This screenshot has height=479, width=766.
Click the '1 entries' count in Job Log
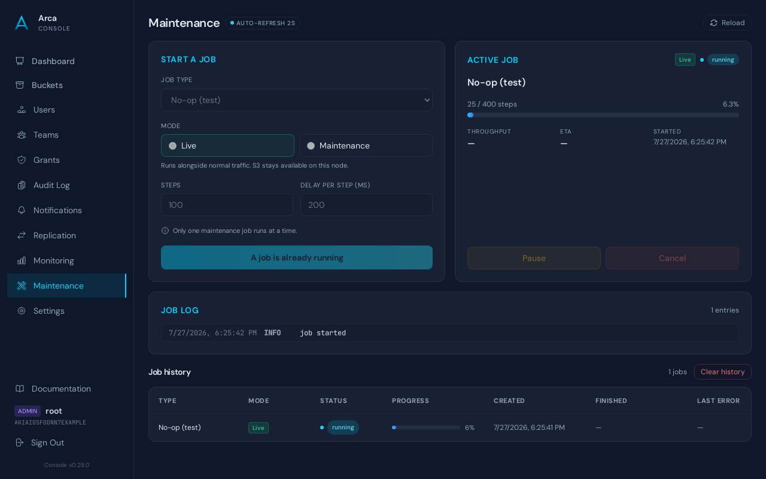point(725,310)
